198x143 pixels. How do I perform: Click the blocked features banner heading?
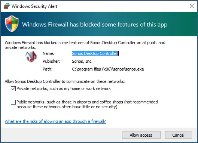(x=95, y=25)
